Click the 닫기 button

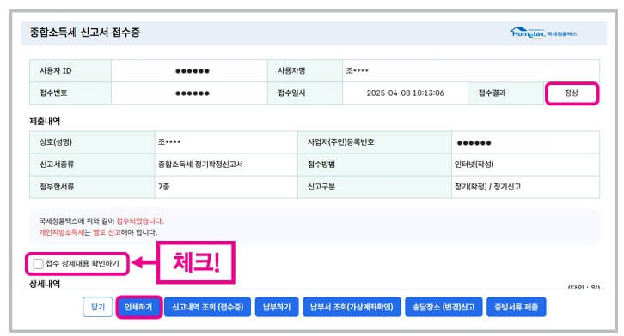[98, 307]
